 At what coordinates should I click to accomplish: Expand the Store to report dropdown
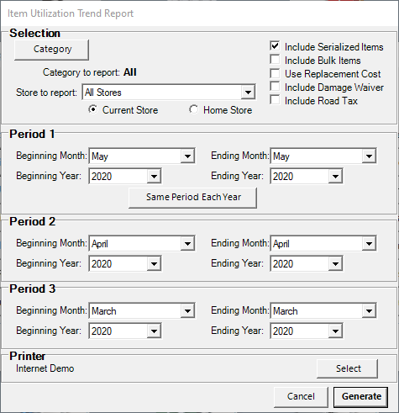coord(169,92)
